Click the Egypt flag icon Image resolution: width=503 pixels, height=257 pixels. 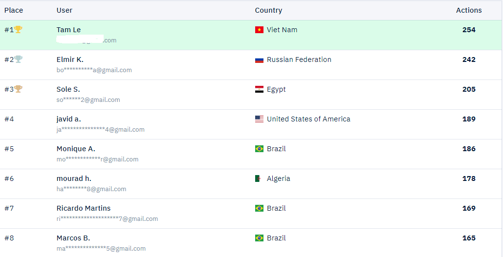point(259,90)
